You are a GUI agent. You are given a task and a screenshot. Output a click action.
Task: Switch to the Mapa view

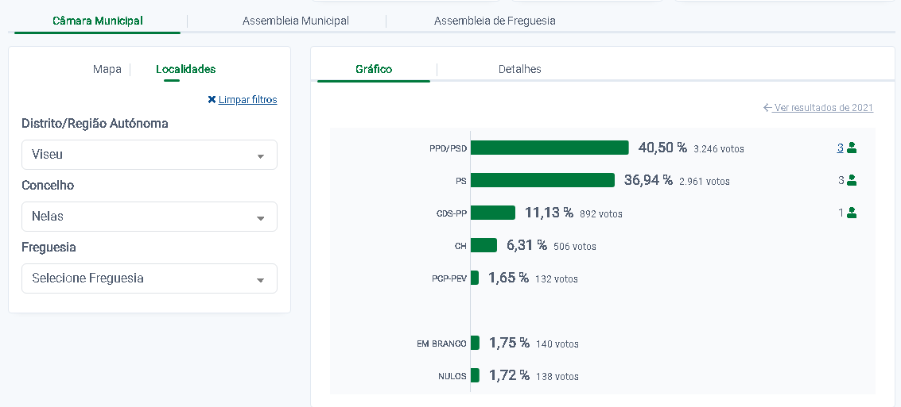(x=107, y=69)
